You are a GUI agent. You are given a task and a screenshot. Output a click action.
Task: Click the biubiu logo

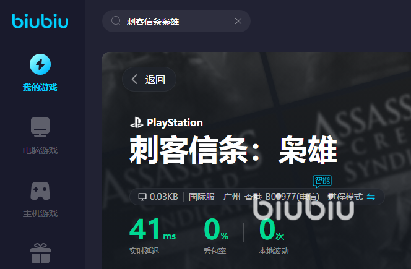[40, 21]
